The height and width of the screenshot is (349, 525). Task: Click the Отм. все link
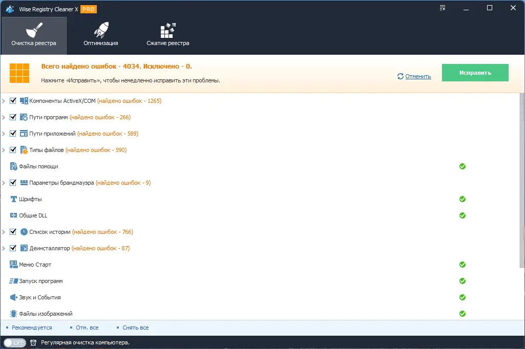coord(87,328)
